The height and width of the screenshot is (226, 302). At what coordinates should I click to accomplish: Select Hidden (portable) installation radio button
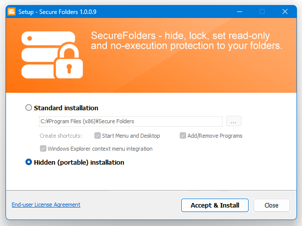click(x=28, y=162)
